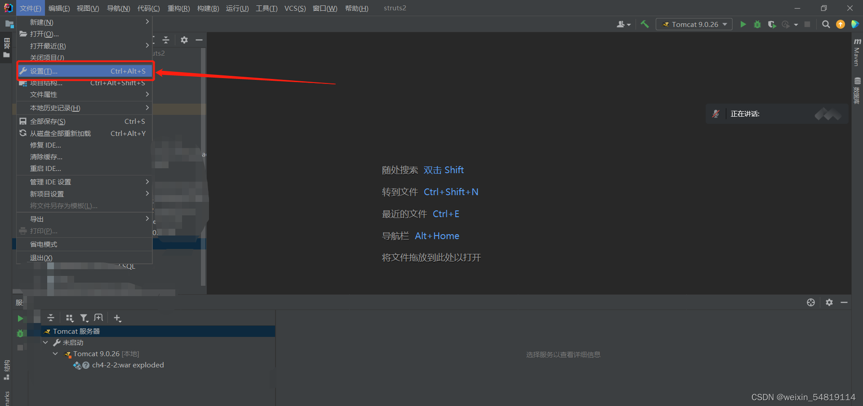863x406 pixels.
Task: Select the Tomcat 服务器 tree row
Action: pyautogui.click(x=158, y=331)
